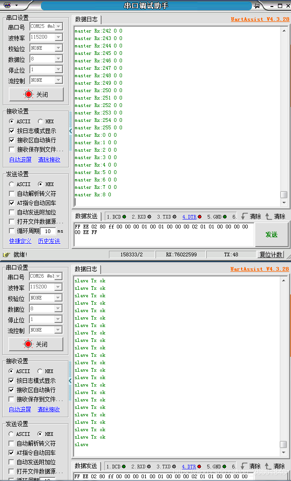Click the hex send data text box, top window
291x481 pixels.
point(164,234)
